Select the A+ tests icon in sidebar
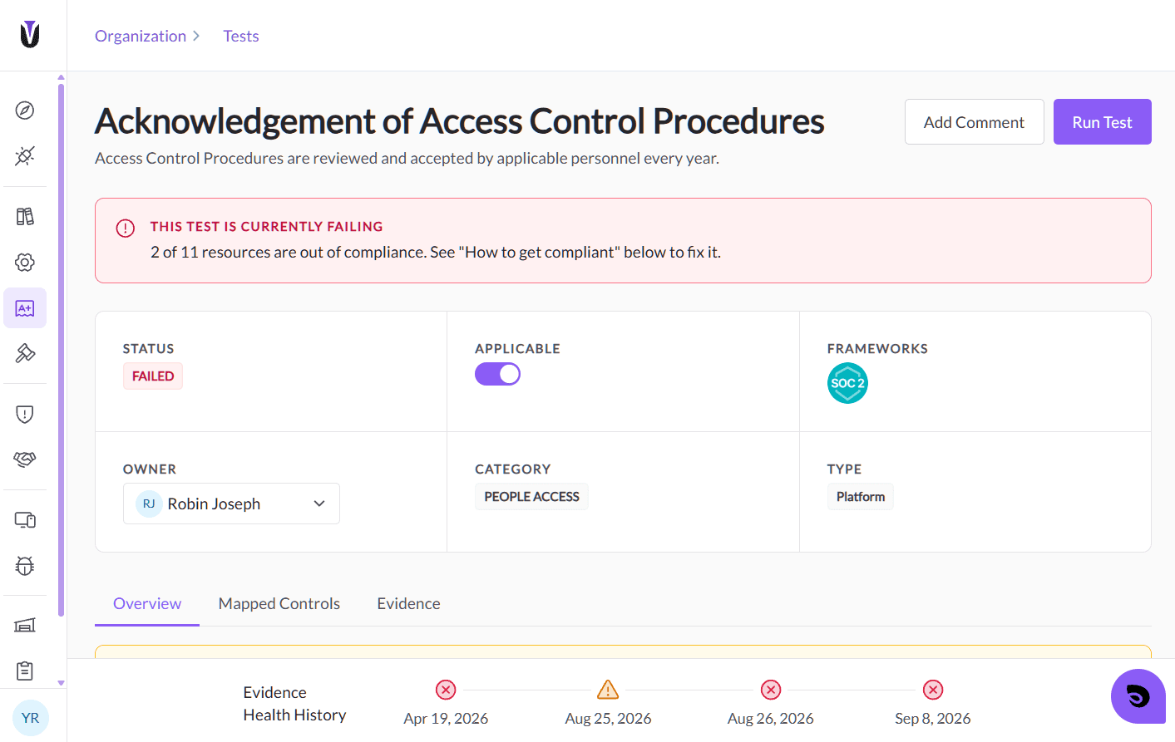Screen dimensions: 1175x742 click(25, 308)
